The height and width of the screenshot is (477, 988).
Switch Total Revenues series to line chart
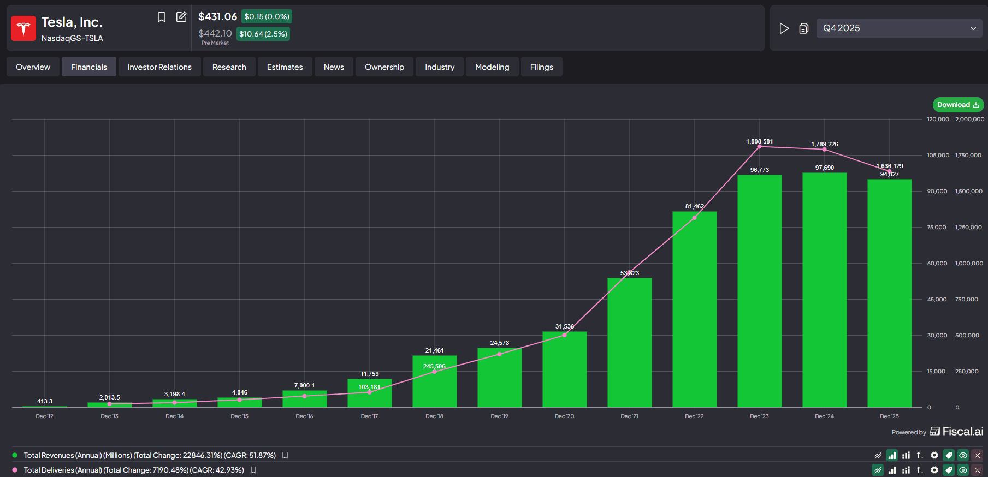tap(878, 455)
